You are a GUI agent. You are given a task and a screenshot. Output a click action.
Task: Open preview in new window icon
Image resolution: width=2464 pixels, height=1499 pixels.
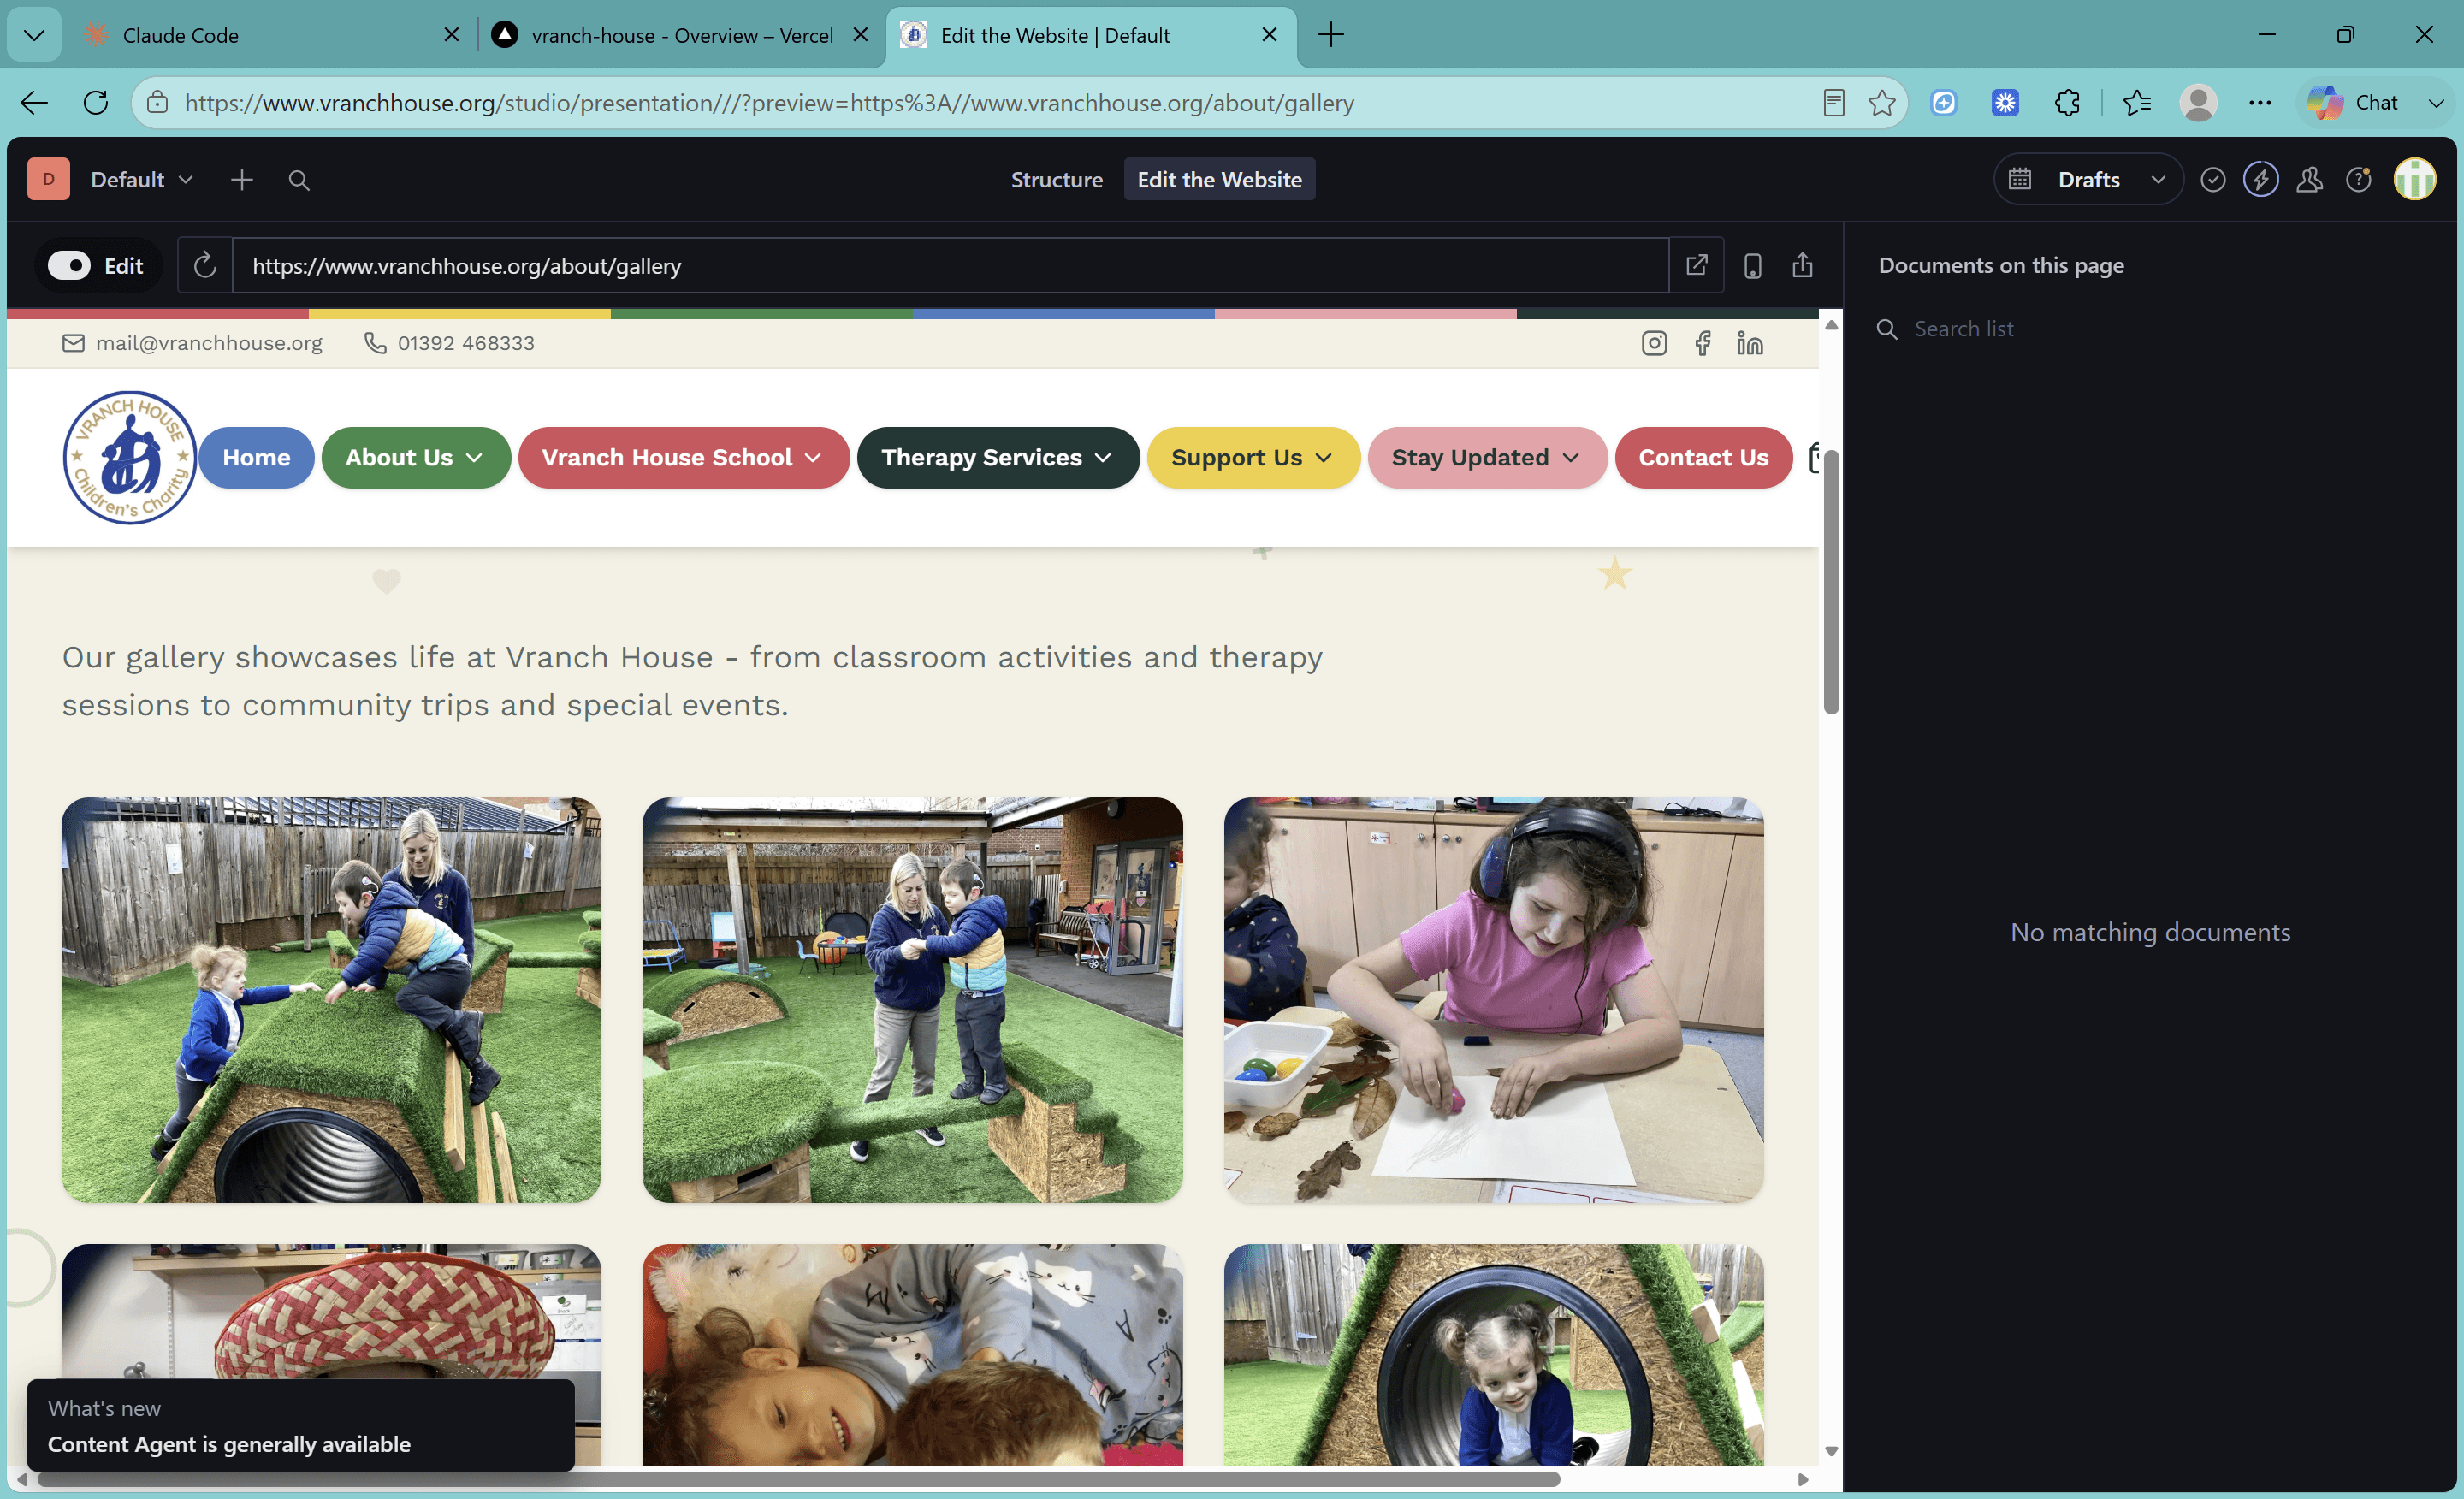(1696, 265)
